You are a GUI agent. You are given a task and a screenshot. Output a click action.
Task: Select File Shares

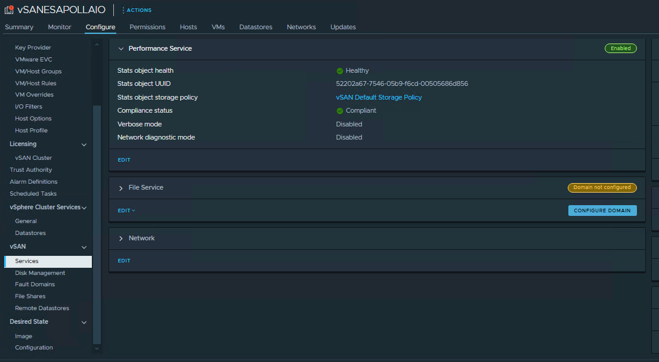coord(30,296)
